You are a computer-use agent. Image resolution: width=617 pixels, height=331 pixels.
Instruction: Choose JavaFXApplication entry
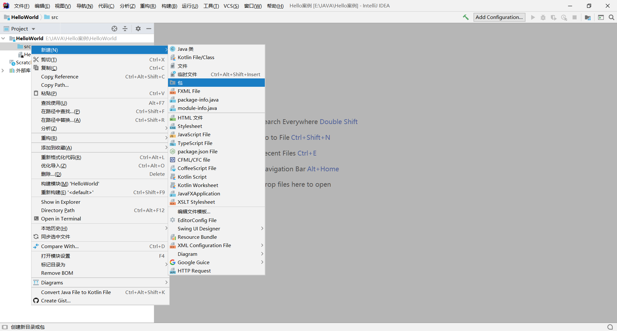coord(217,193)
